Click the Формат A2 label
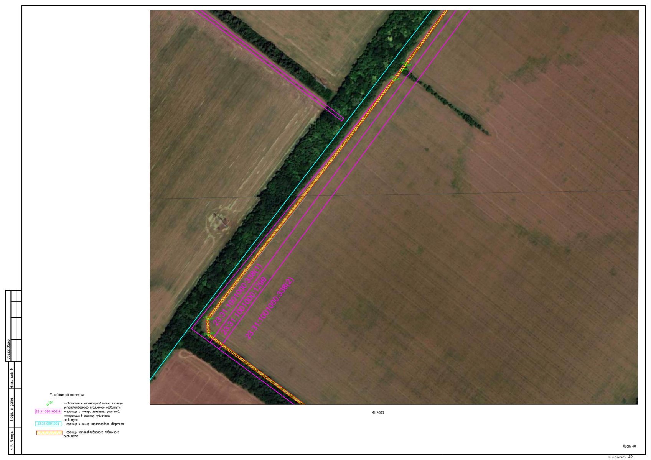The height and width of the screenshot is (460, 651). [620, 457]
